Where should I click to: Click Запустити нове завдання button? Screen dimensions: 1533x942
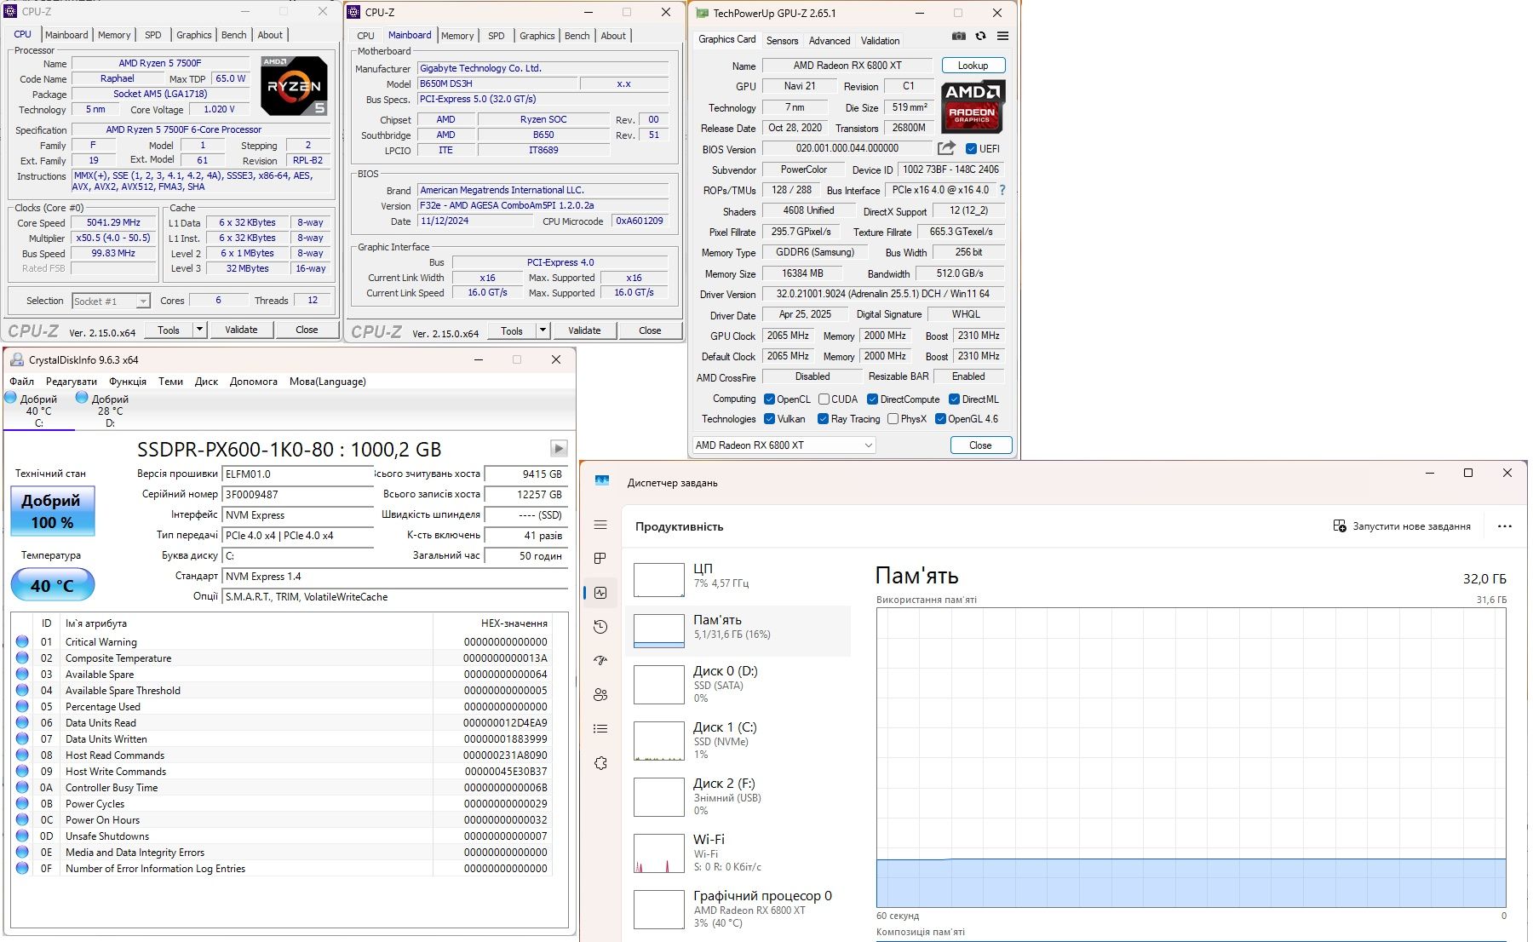[1402, 526]
